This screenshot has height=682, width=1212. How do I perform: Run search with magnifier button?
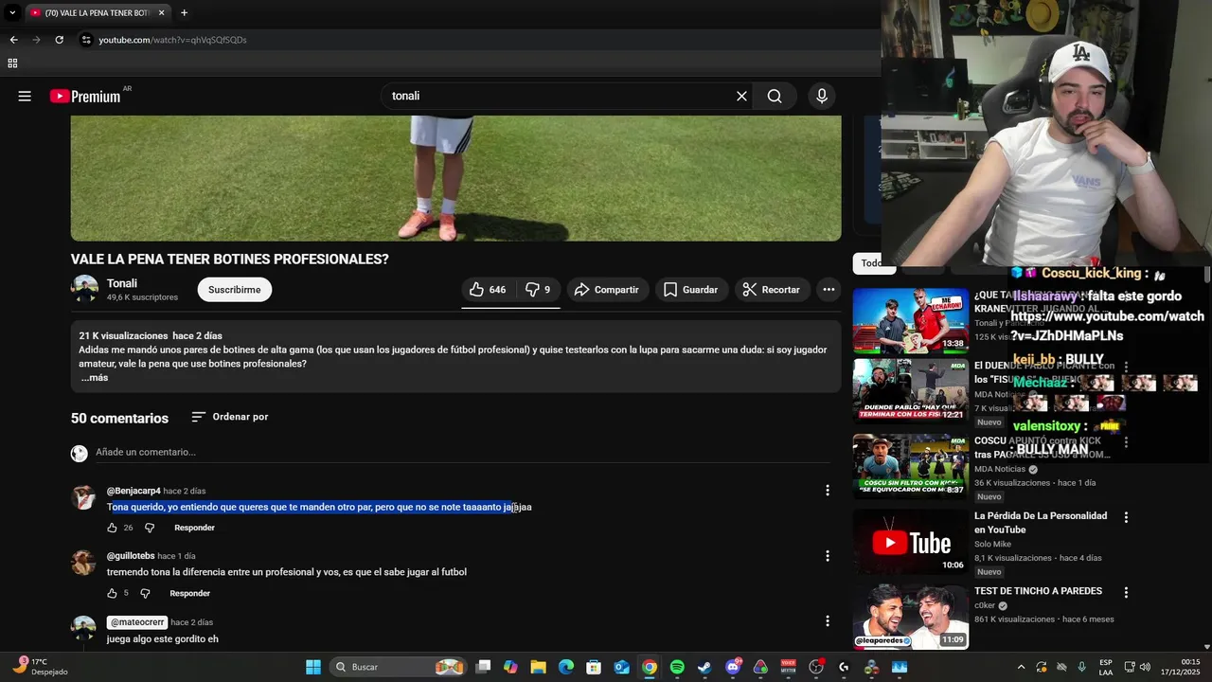[775, 96]
